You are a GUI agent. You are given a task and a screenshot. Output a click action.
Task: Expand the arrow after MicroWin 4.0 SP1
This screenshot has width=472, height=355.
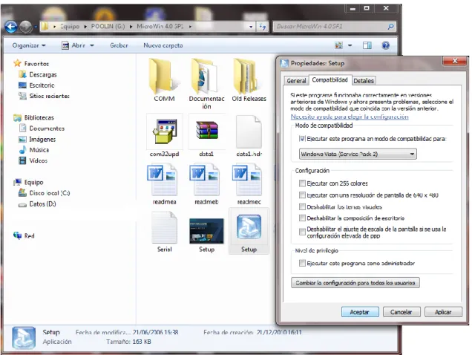[190, 27]
